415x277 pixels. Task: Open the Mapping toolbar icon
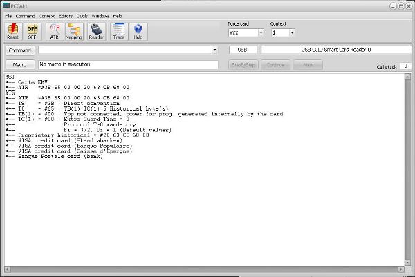click(x=73, y=32)
